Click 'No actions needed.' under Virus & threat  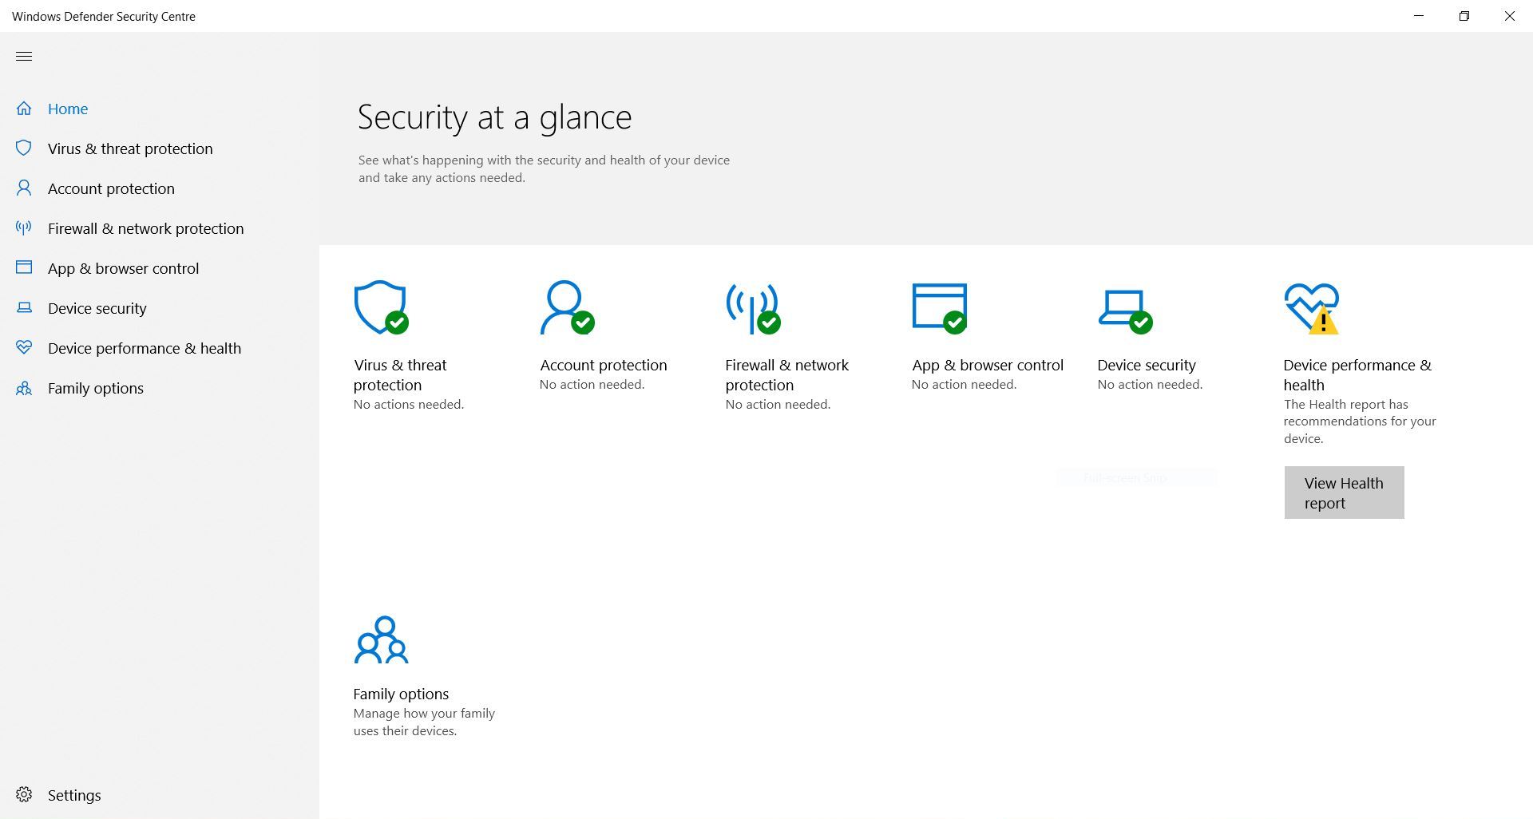tap(409, 404)
